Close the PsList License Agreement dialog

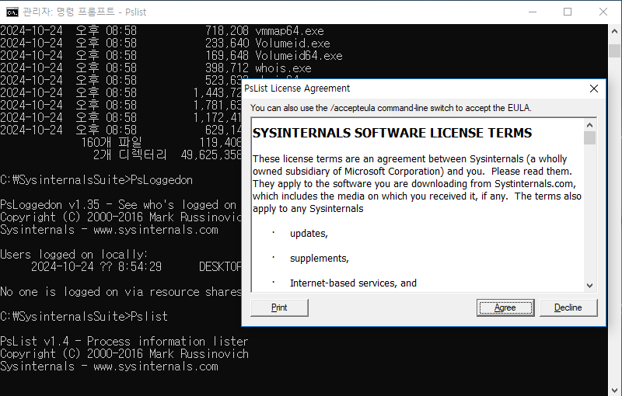(x=594, y=89)
